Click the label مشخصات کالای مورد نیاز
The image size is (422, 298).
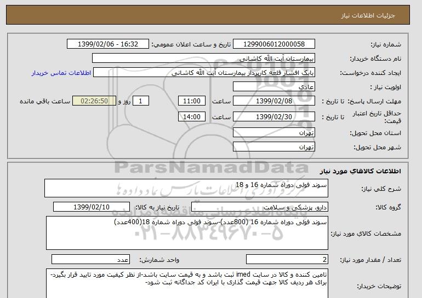point(366,233)
